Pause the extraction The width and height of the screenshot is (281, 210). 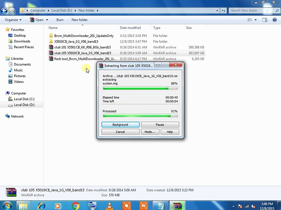click(160, 125)
